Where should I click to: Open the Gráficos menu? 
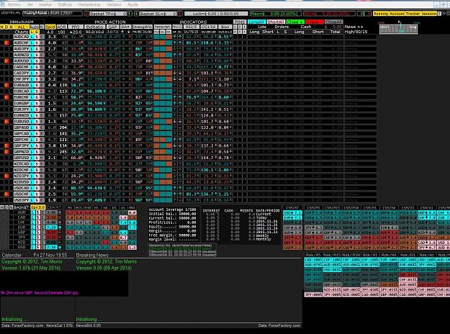(x=64, y=4)
